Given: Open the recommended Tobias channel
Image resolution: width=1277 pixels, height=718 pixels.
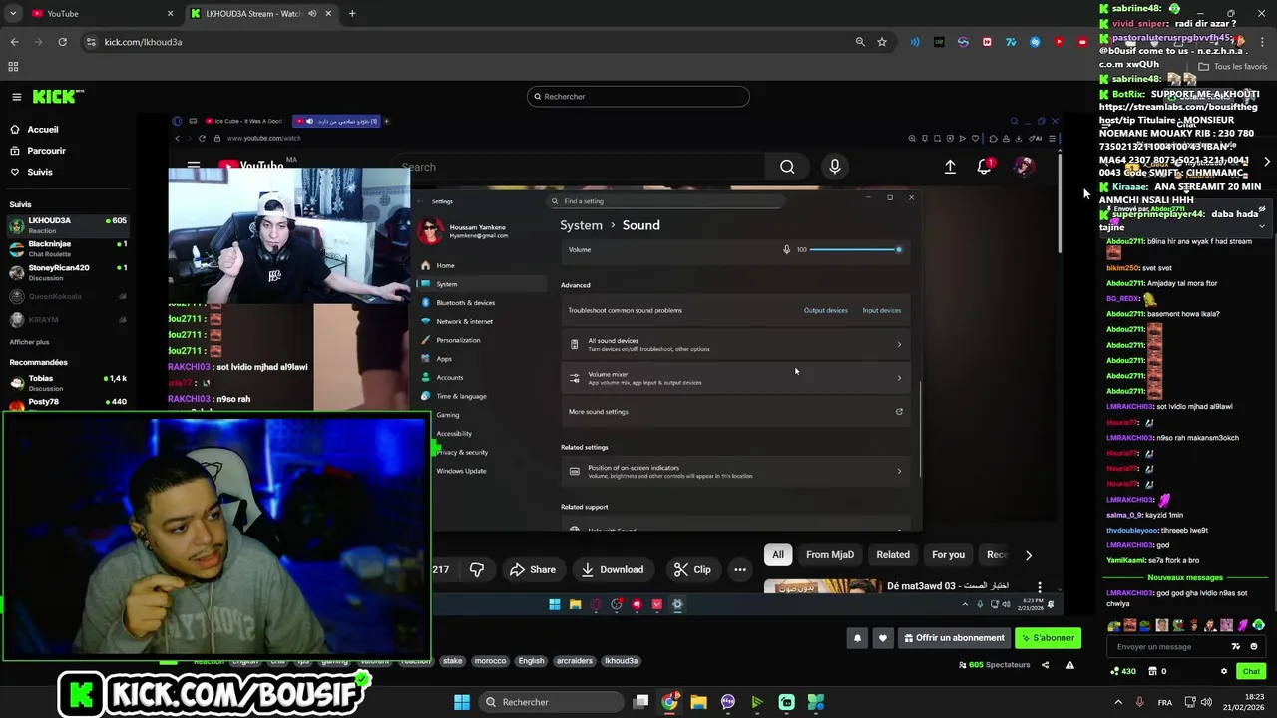Looking at the screenshot, I should (x=68, y=383).
